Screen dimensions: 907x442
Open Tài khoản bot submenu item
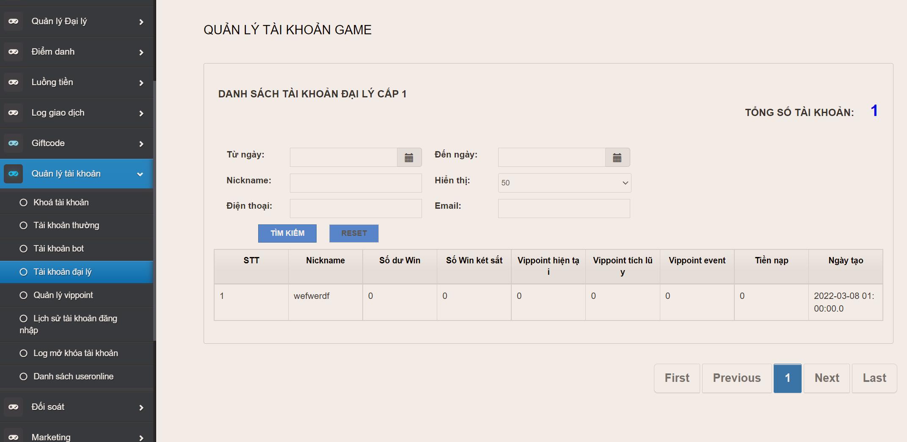tap(77, 249)
